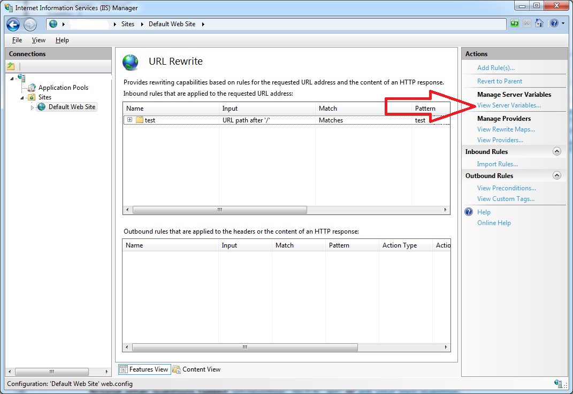This screenshot has width=573, height=394.
Task: Open dropdown arrow beside toolbar Help icon
Action: pos(563,24)
